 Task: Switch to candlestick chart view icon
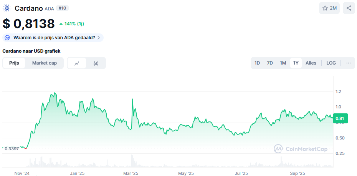tap(96, 63)
